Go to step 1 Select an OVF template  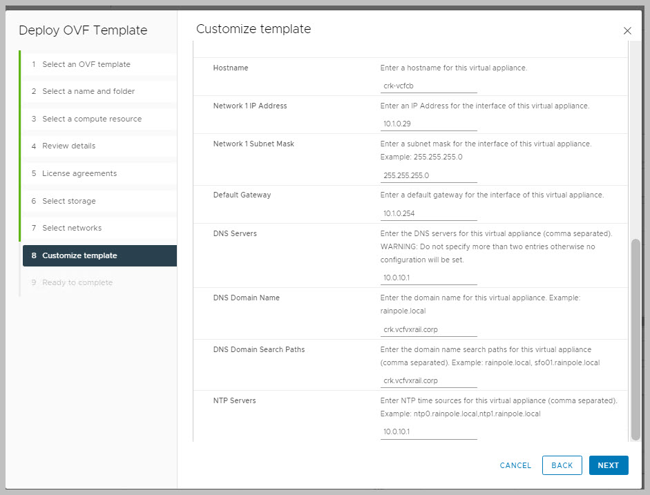click(86, 64)
